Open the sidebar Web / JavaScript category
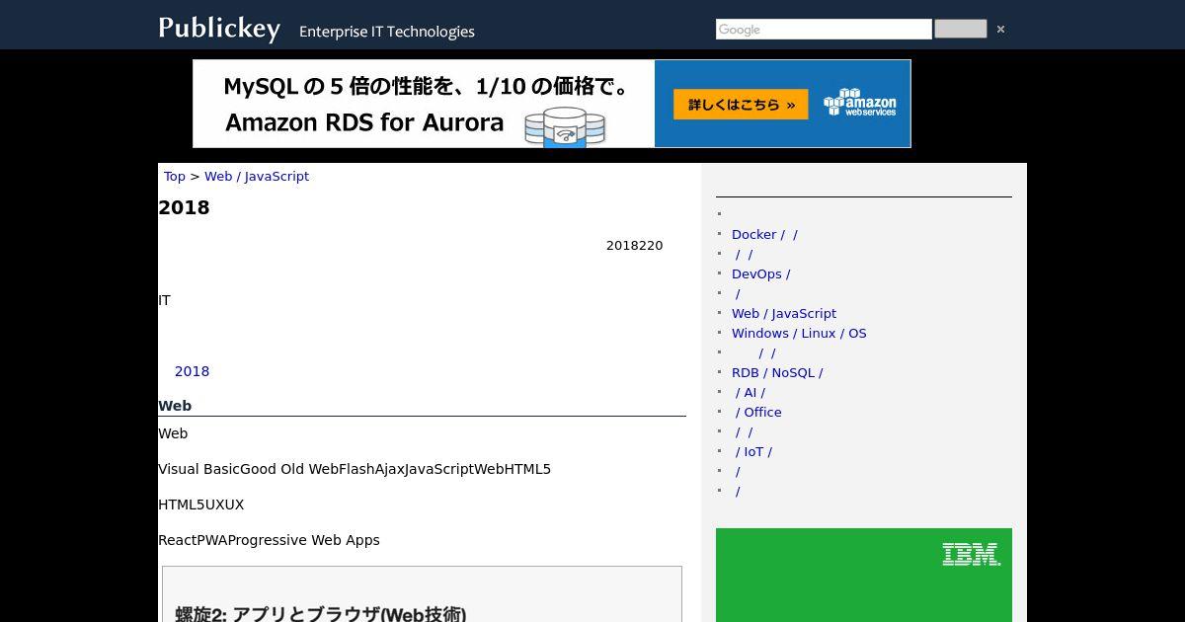The width and height of the screenshot is (1185, 622). pos(784,313)
